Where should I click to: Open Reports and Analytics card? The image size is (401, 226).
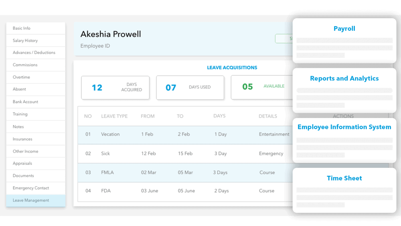coord(344,90)
